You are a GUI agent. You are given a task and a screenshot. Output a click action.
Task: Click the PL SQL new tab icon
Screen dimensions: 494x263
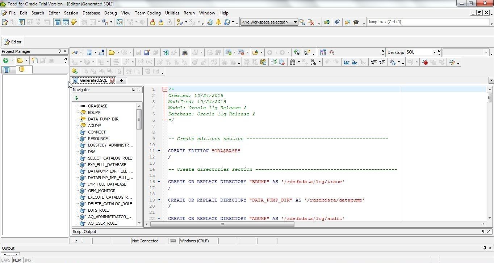pos(307,52)
